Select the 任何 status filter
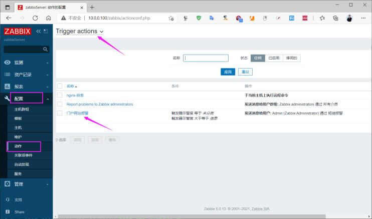The image size is (372, 219). (258, 58)
